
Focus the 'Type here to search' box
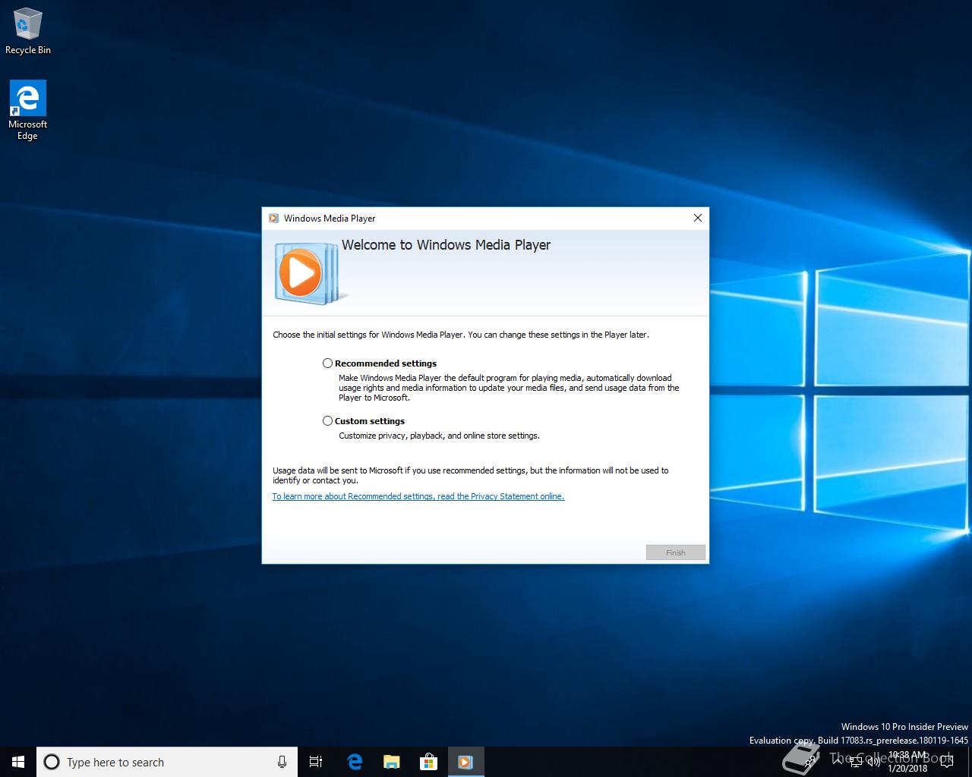167,762
